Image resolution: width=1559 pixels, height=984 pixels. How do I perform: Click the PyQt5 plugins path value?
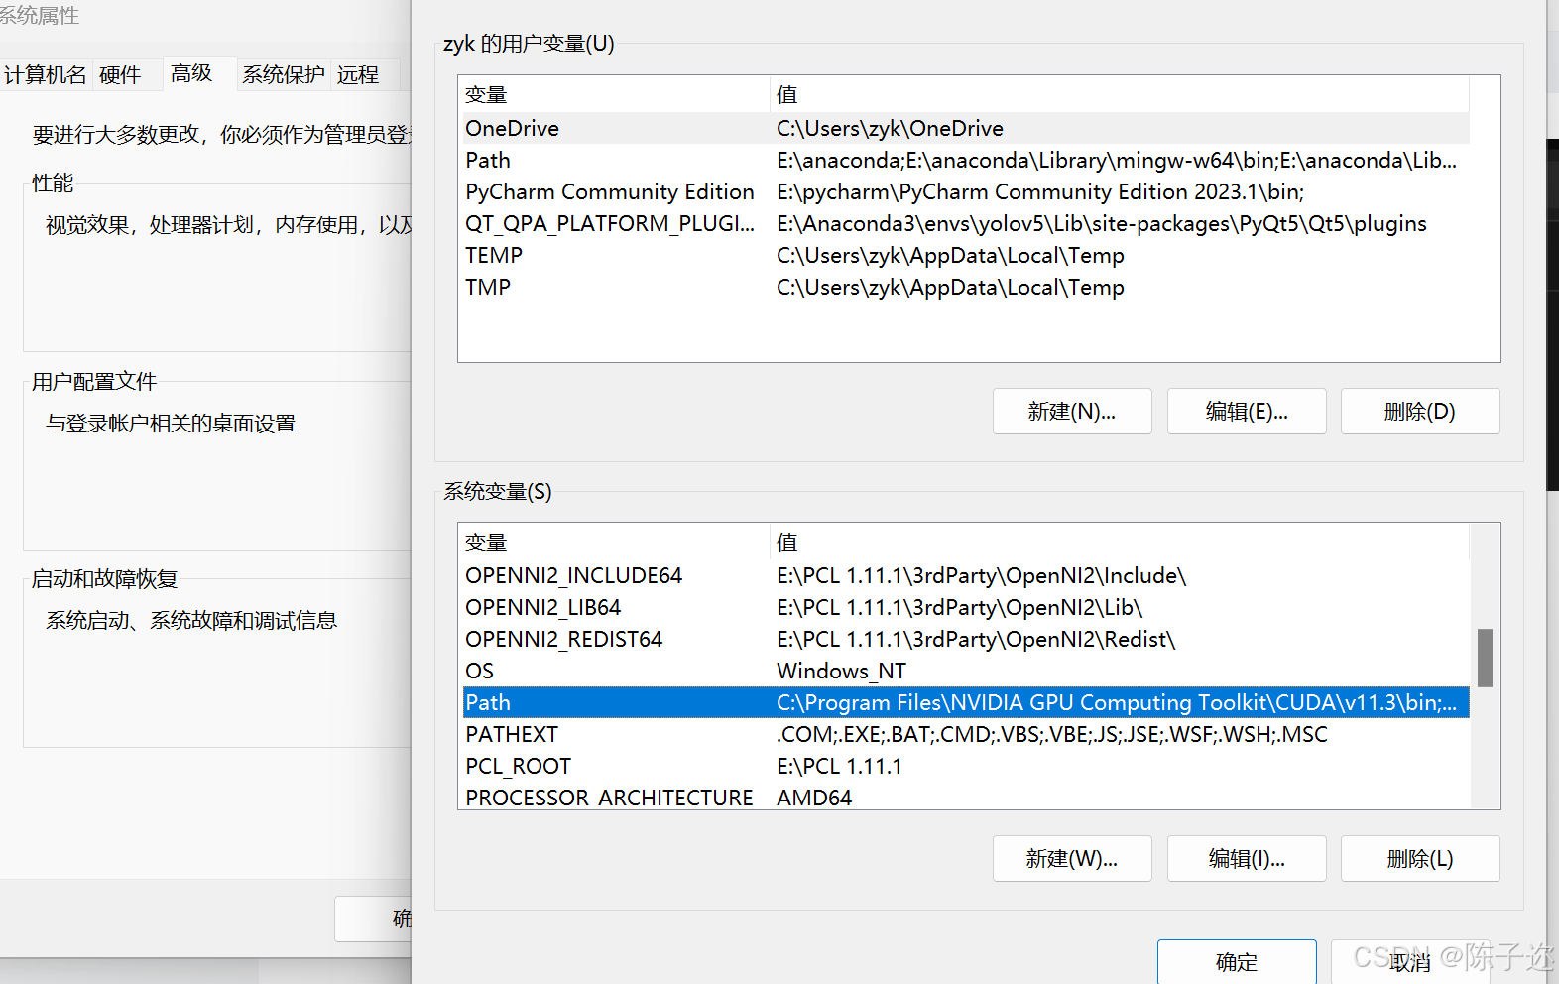point(1102,223)
